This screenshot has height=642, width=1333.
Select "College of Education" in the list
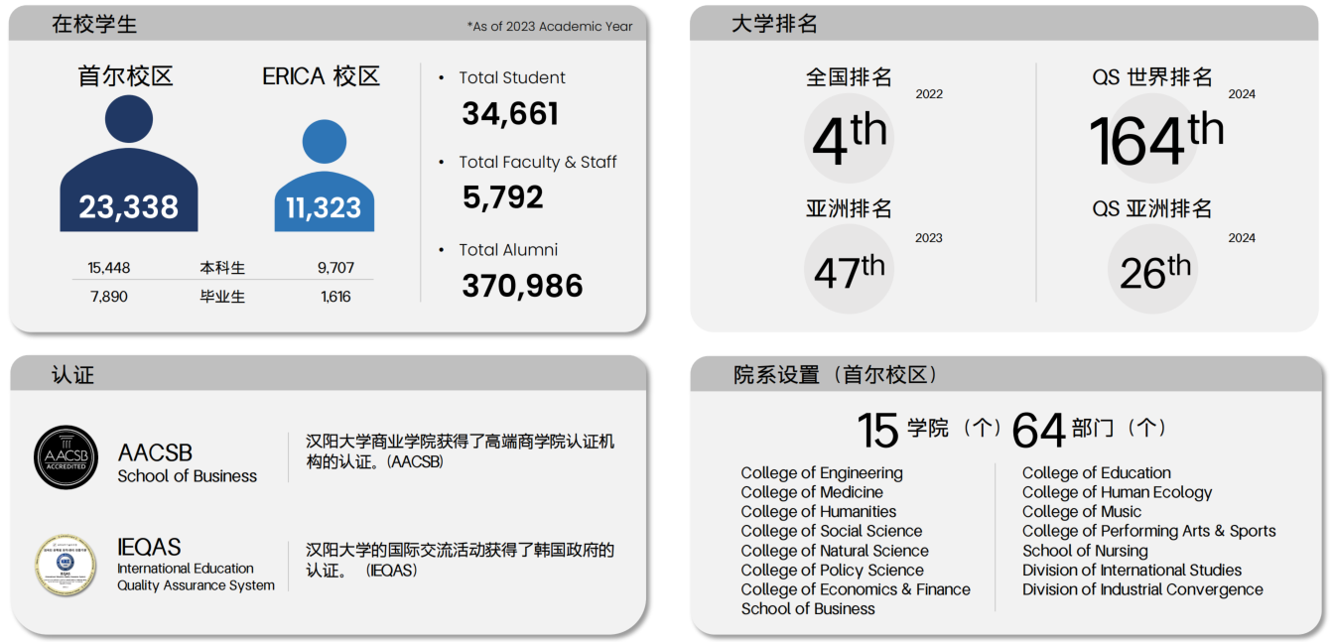point(1097,473)
